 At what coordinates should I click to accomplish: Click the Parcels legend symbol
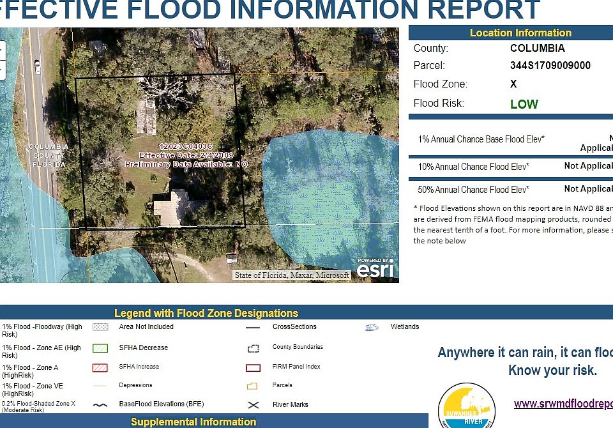[254, 386]
